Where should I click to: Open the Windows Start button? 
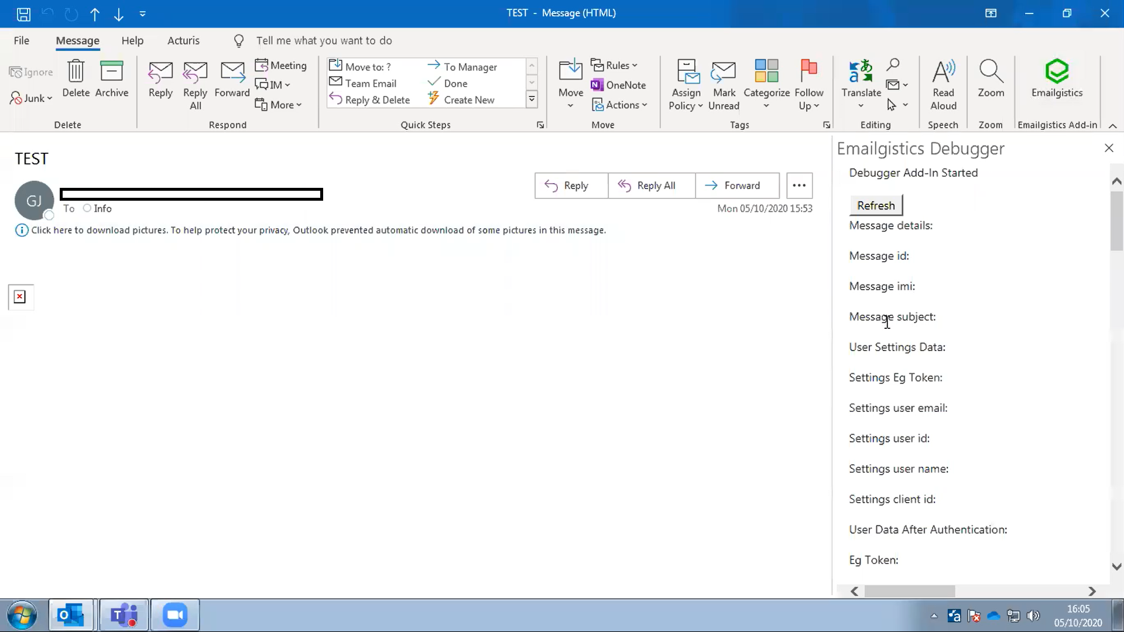click(22, 615)
